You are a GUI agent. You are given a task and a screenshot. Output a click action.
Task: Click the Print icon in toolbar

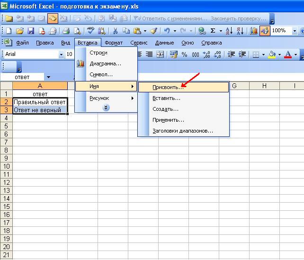pos(66,31)
